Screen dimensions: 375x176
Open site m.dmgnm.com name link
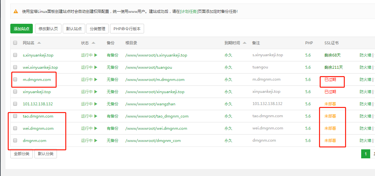[x=37, y=80]
